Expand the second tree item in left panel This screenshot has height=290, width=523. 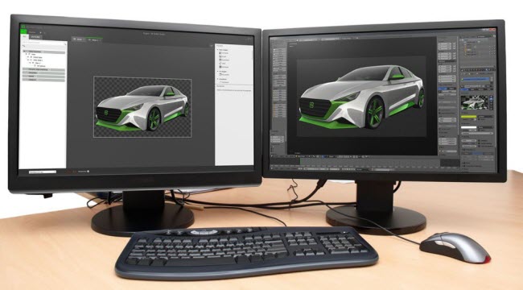pyautogui.click(x=28, y=57)
